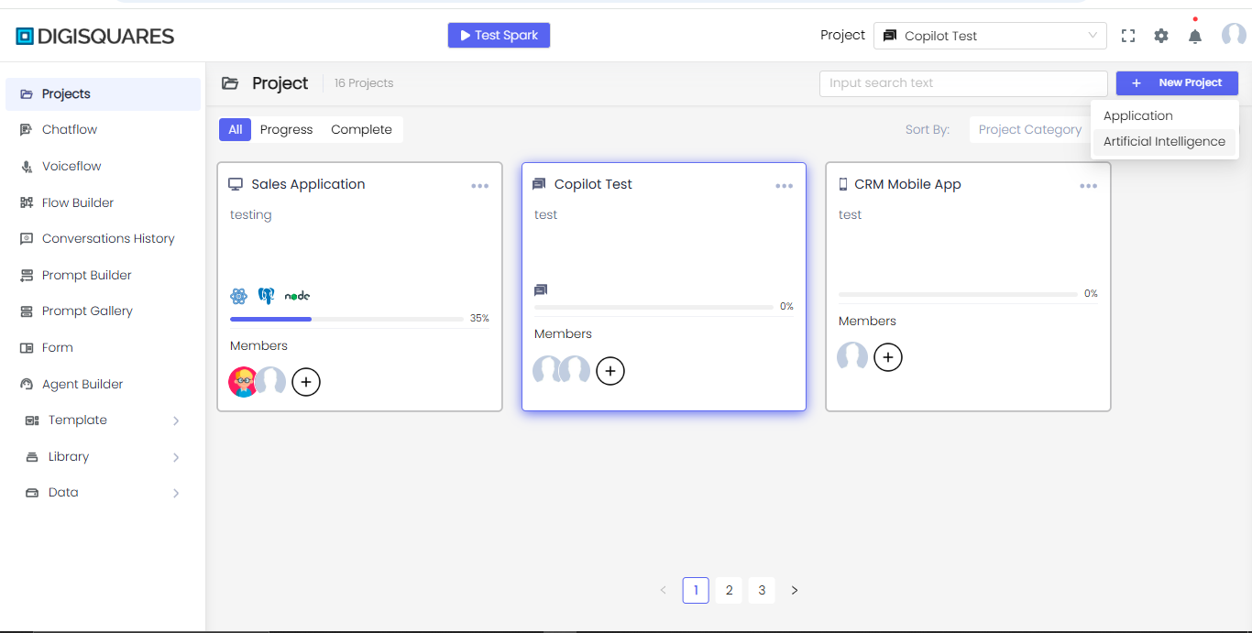Screen dimensions: 1252x633
Task: Click the Sales Application card title
Action: 308,185
